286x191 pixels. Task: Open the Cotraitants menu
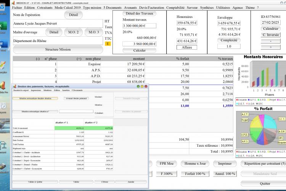[45, 8]
